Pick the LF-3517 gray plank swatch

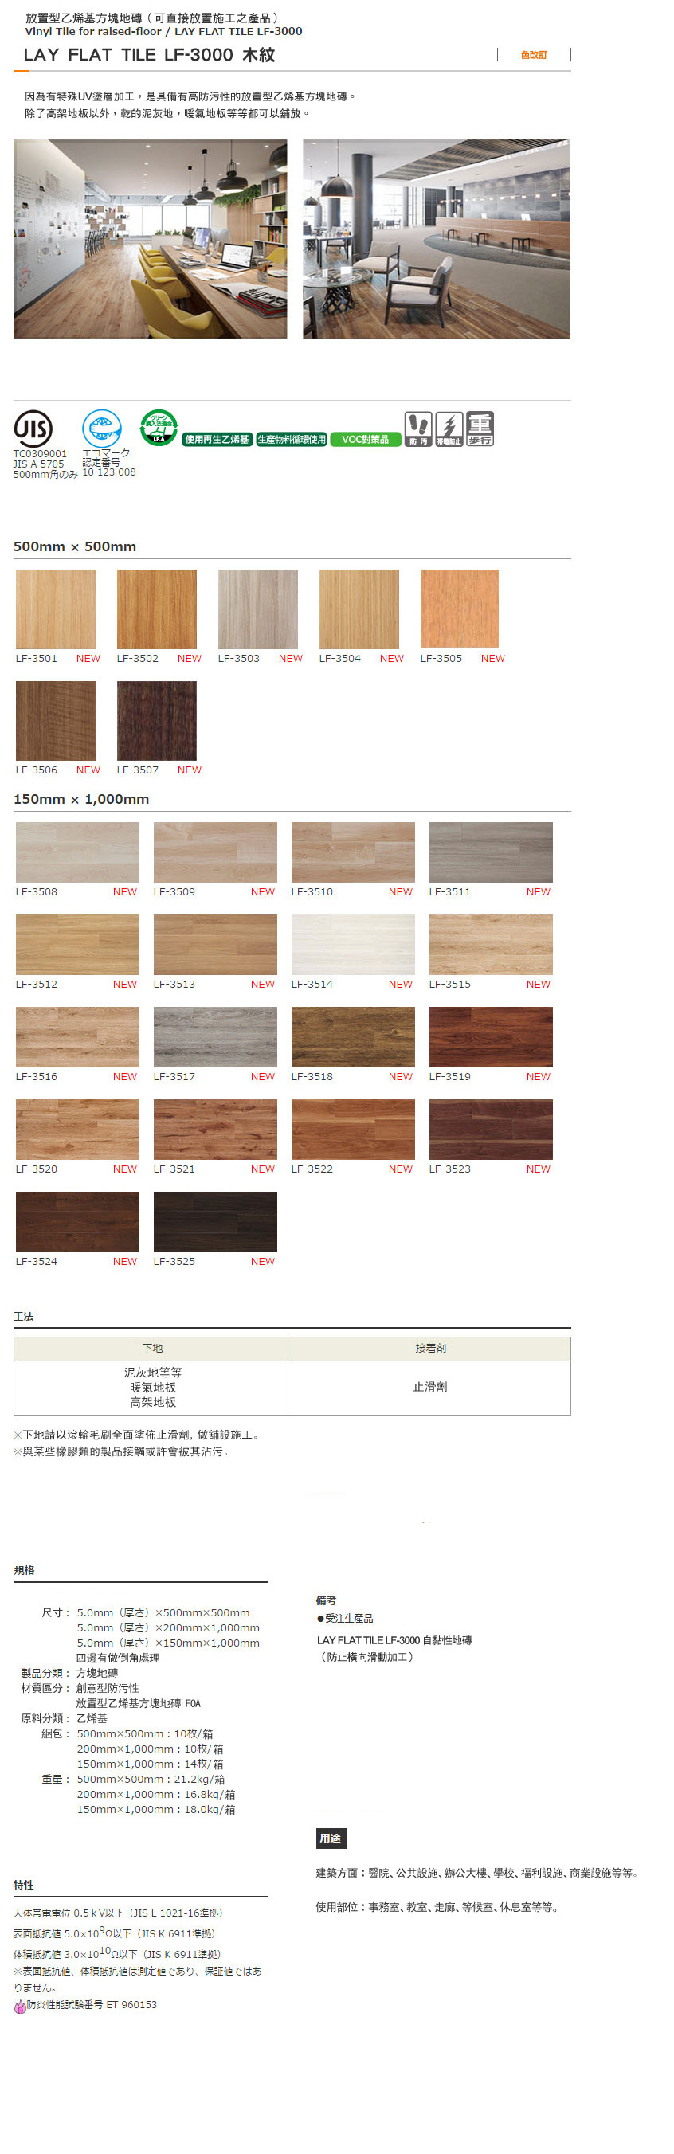click(215, 1037)
